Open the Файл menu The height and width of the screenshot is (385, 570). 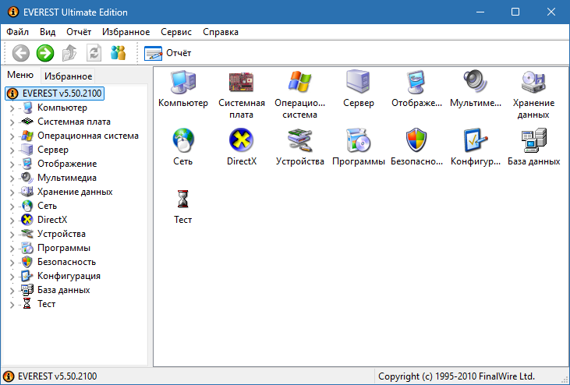point(17,32)
